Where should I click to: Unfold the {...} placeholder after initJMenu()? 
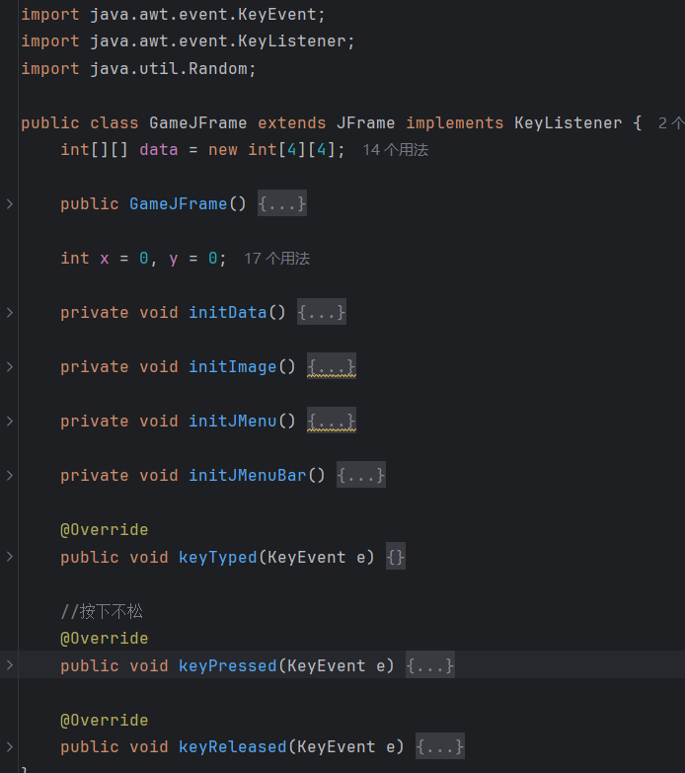(x=332, y=420)
